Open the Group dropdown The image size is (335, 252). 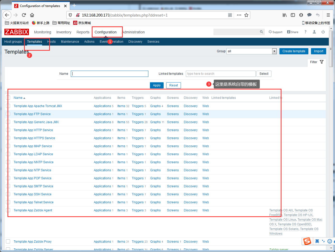[x=252, y=51]
